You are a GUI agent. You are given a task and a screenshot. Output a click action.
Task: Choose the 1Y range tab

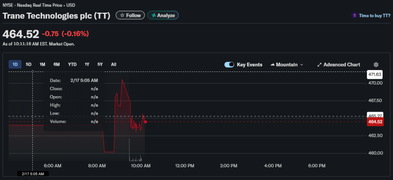(x=87, y=65)
